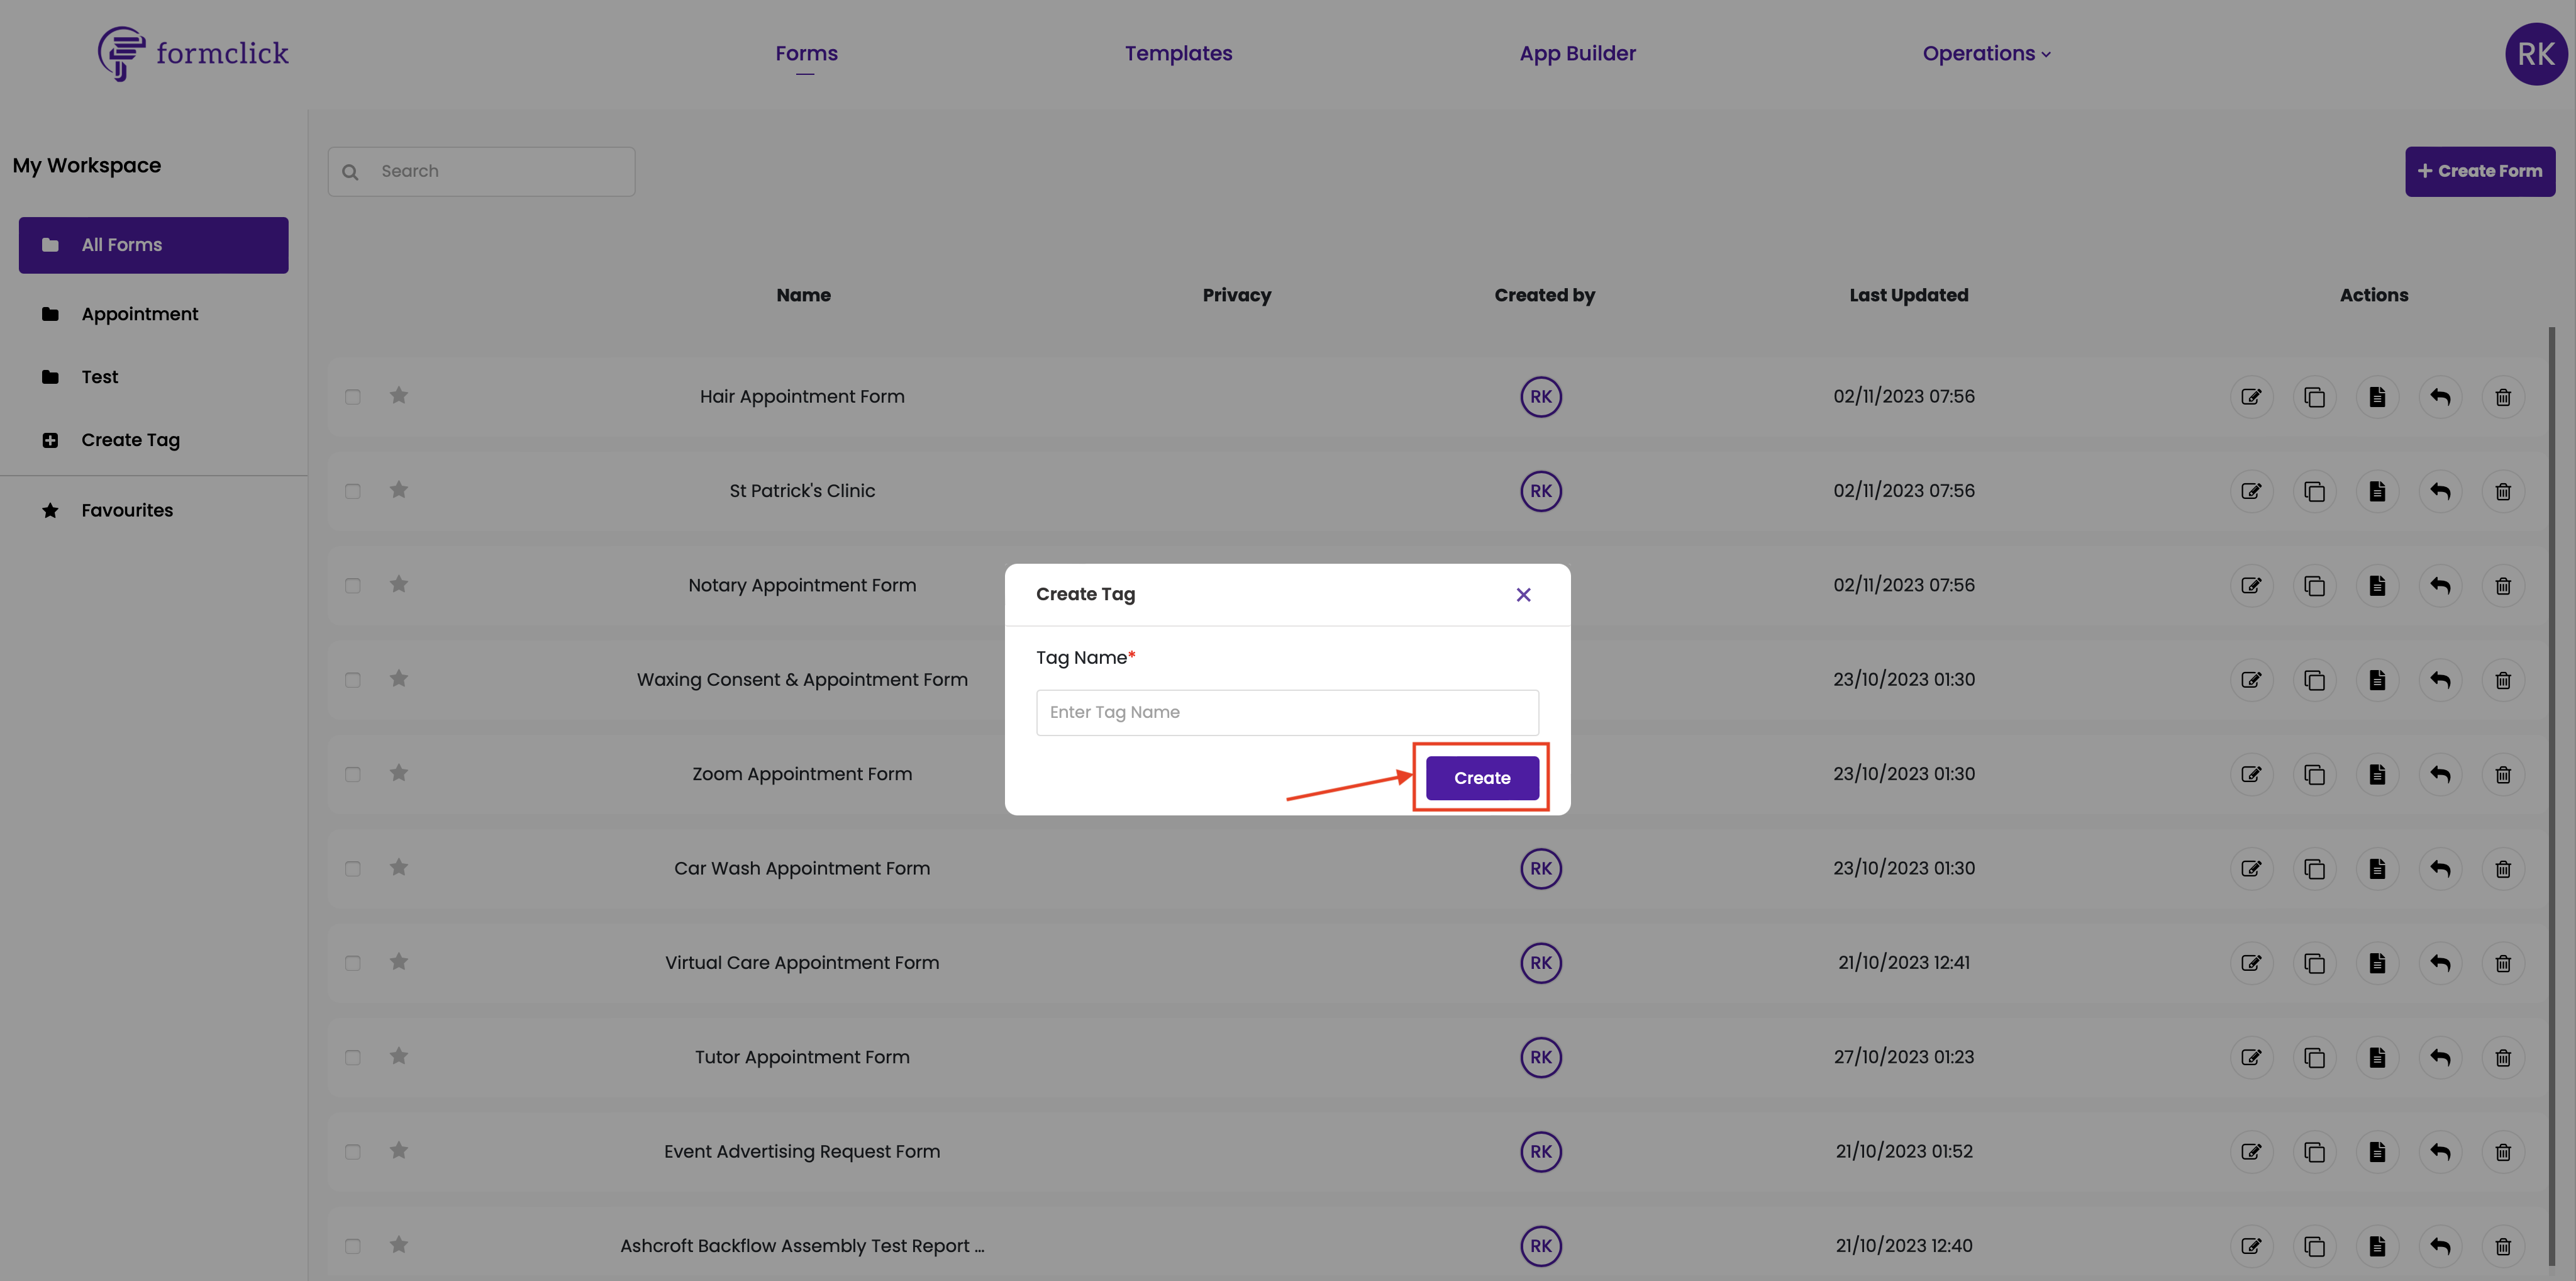The width and height of the screenshot is (2576, 1281).
Task: Click the Search forms field
Action: pos(481,171)
